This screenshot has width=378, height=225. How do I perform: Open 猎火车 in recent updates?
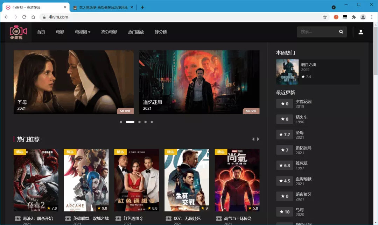[x=302, y=117]
